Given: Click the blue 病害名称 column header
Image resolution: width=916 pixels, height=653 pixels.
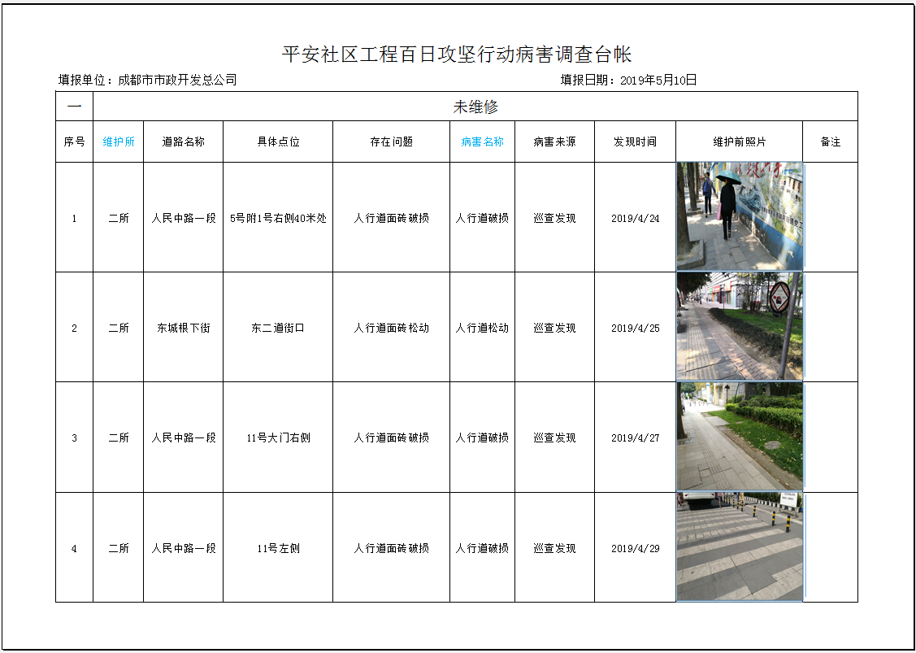Looking at the screenshot, I should click(482, 141).
